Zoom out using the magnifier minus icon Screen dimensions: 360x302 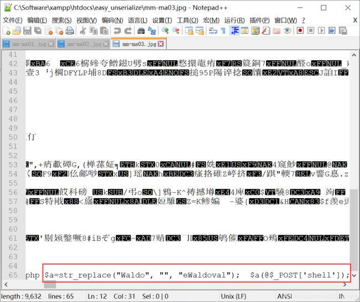pyautogui.click(x=176, y=31)
